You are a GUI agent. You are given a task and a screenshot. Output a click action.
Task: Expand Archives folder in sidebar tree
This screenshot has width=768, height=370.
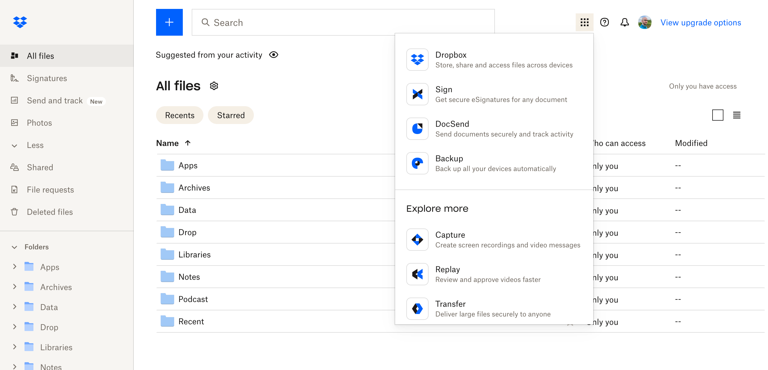coord(14,286)
